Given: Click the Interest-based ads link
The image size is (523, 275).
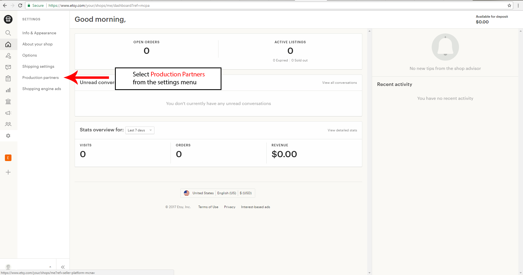Looking at the screenshot, I should coord(256,207).
